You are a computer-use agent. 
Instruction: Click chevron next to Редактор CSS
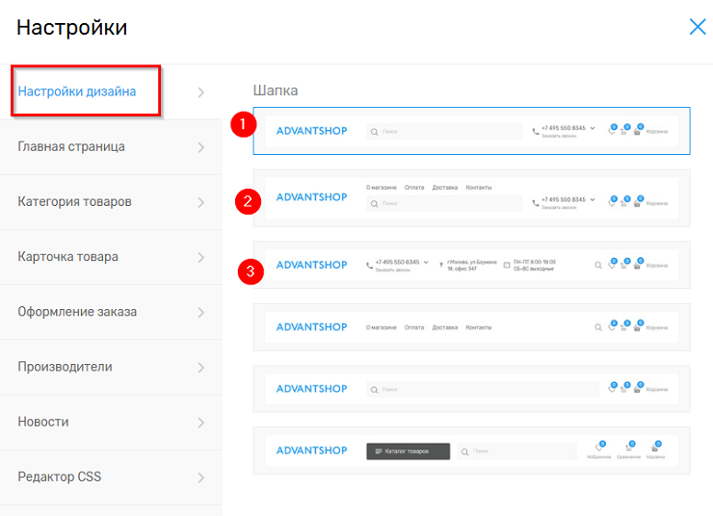200,477
